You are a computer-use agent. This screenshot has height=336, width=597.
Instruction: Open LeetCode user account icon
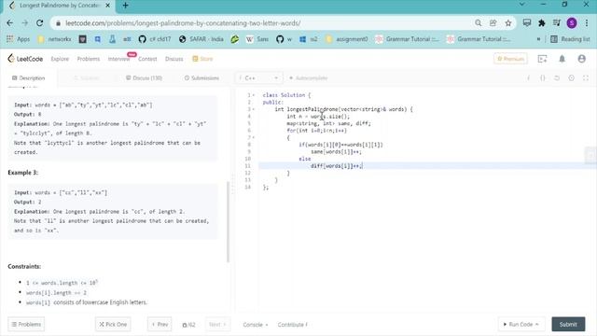tap(581, 59)
